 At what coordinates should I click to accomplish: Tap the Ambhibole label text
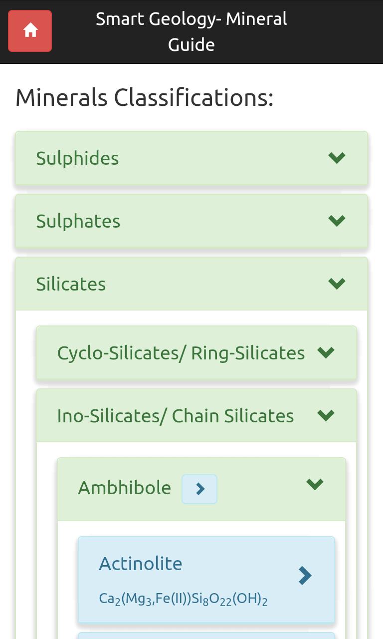click(124, 488)
